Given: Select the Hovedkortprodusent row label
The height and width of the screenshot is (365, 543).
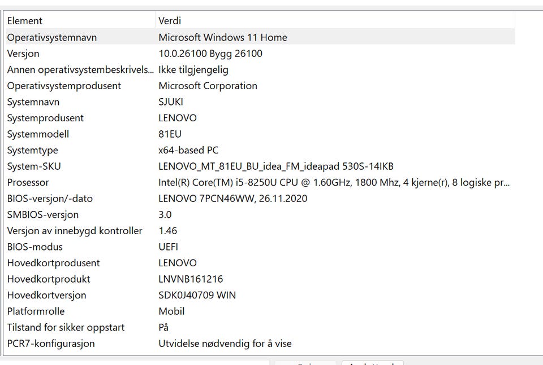Looking at the screenshot, I should coord(53,263).
